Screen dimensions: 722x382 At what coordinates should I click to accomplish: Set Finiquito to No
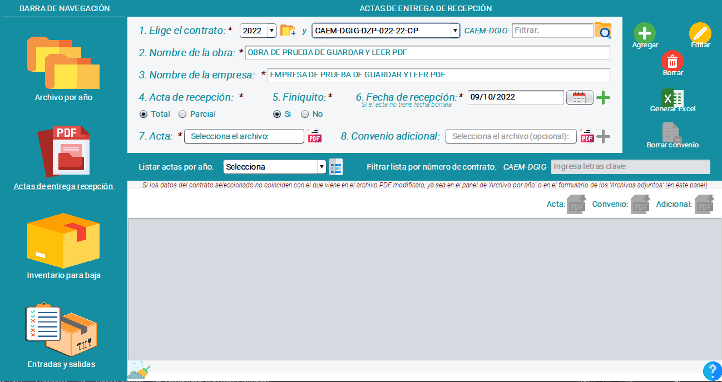[304, 113]
